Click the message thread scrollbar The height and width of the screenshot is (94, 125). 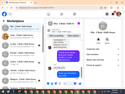[81, 72]
